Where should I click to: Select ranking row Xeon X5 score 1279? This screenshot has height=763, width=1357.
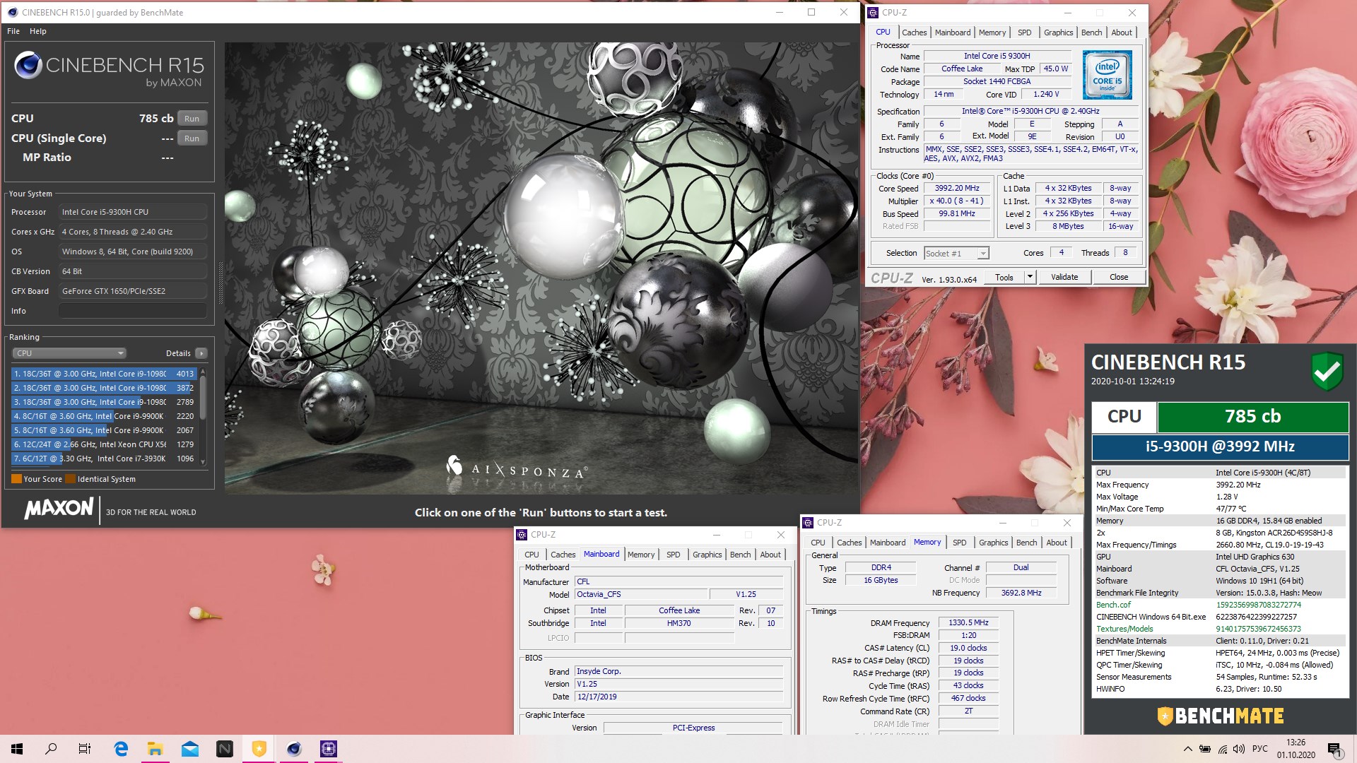pyautogui.click(x=104, y=444)
